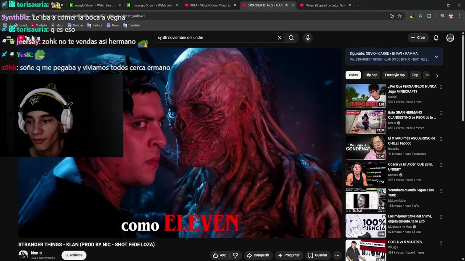Open a new browser tab
Viewport: 465px width, 261px height.
359,5
